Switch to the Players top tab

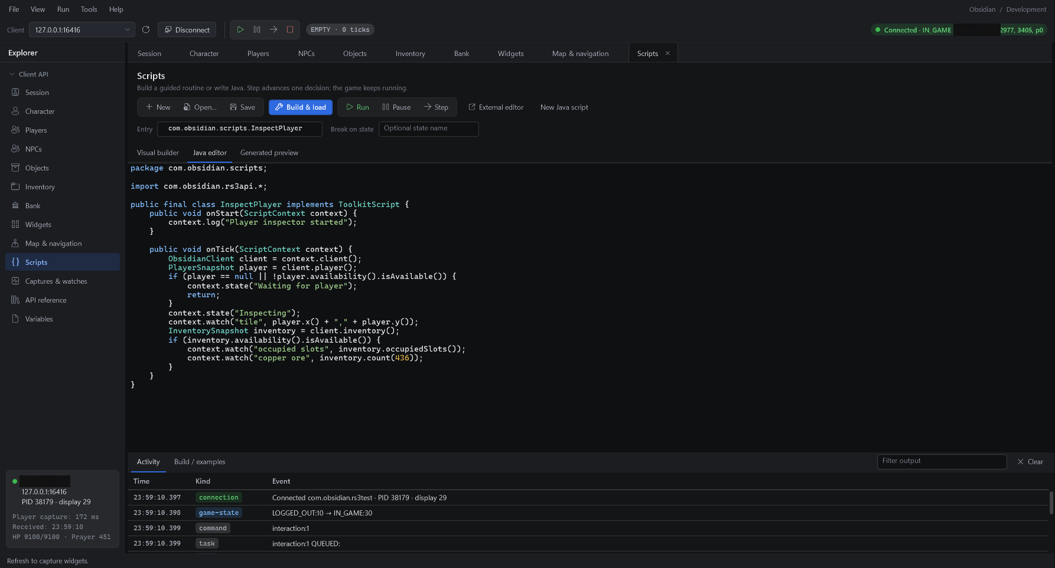point(258,54)
